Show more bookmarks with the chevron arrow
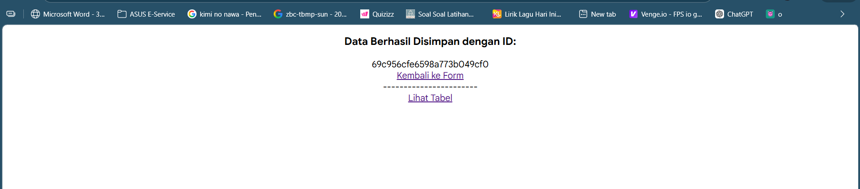 click(x=842, y=14)
